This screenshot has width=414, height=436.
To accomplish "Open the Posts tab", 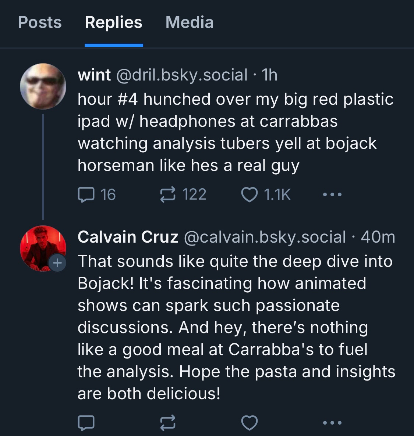I will tap(40, 22).
